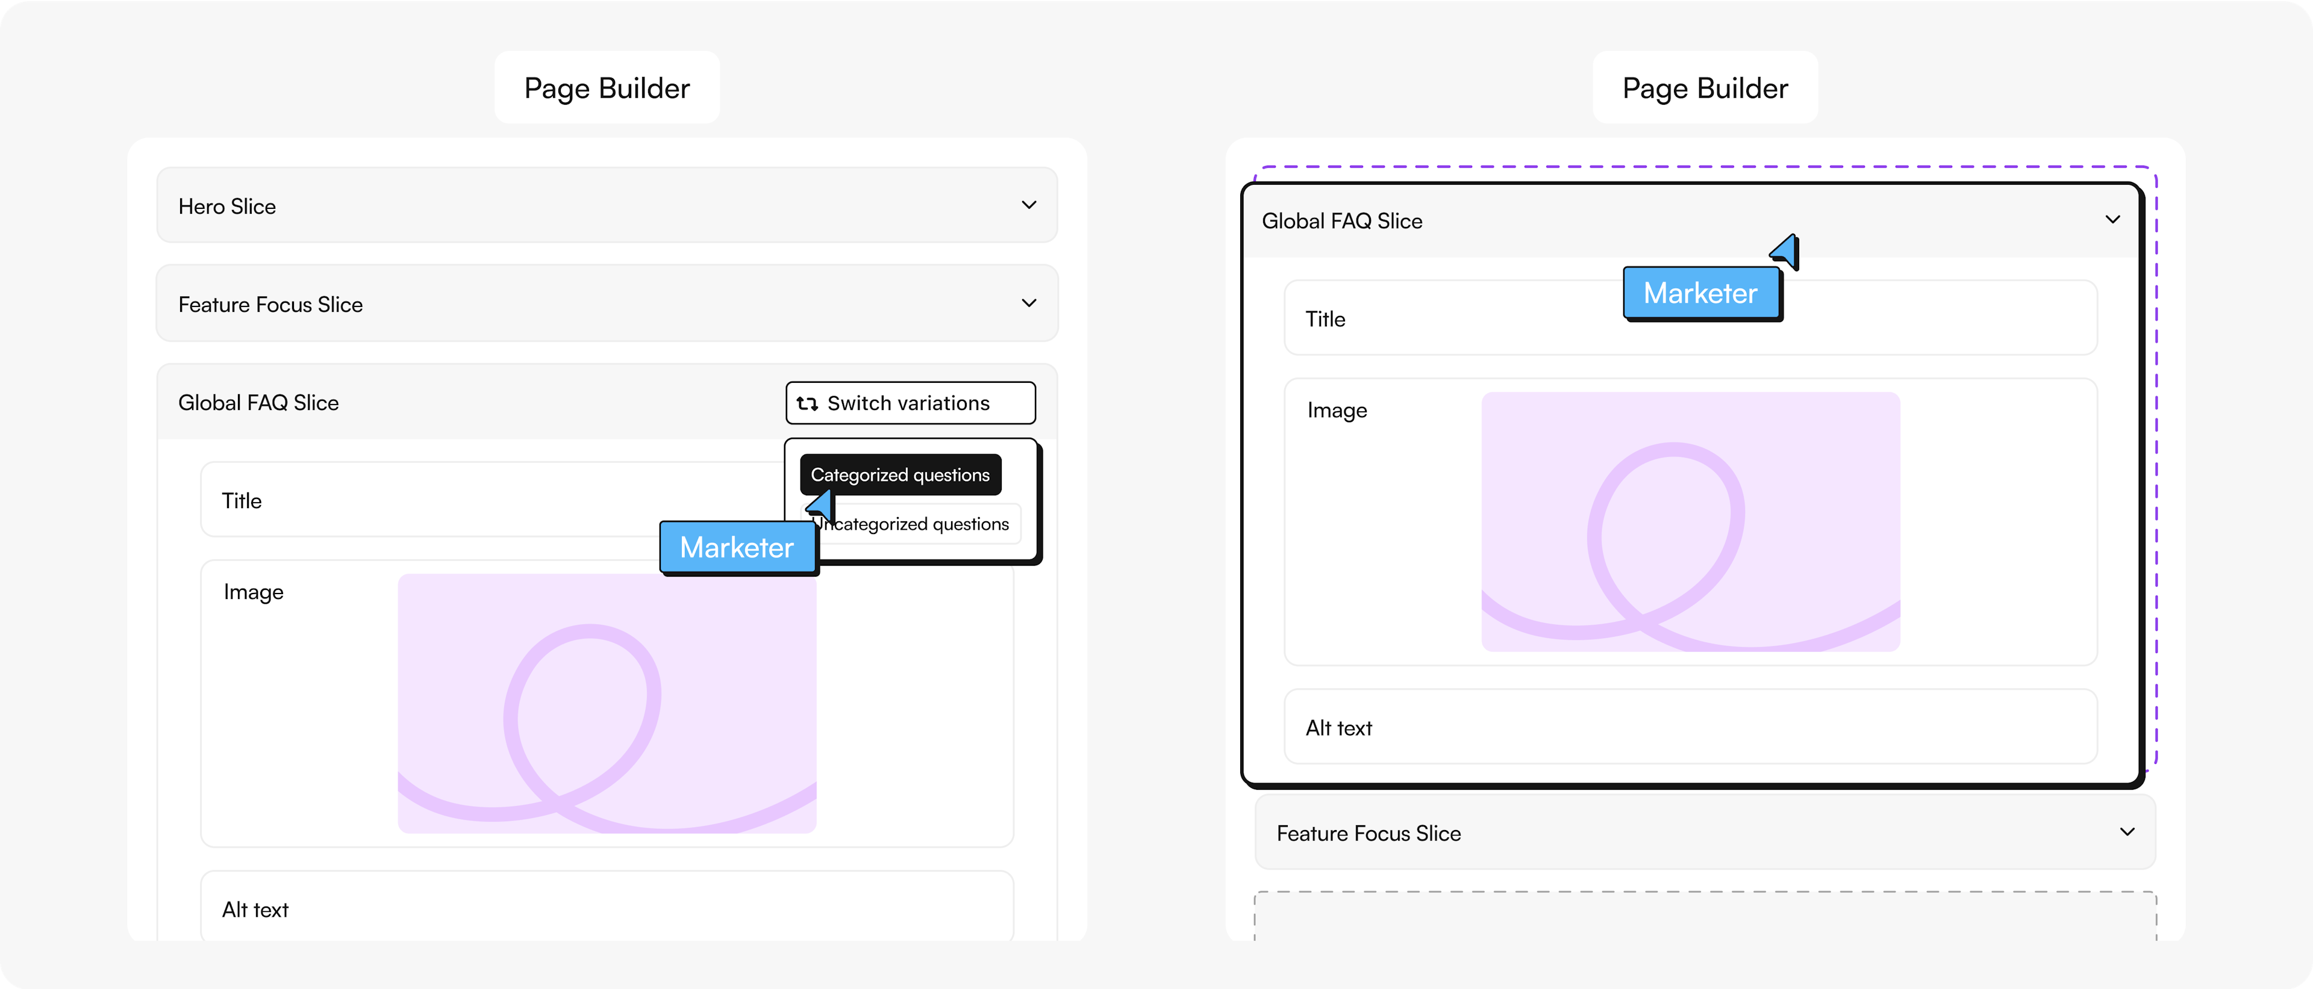Click swap arrows icon in Switch variations

(807, 404)
